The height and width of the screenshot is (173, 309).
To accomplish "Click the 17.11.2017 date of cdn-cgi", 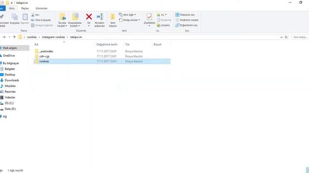I will click(x=106, y=56).
